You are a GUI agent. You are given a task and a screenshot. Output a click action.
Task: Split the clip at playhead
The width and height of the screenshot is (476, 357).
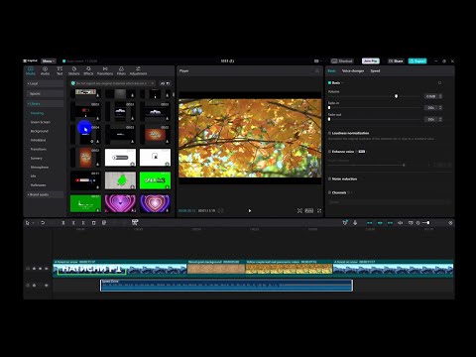pyautogui.click(x=63, y=223)
